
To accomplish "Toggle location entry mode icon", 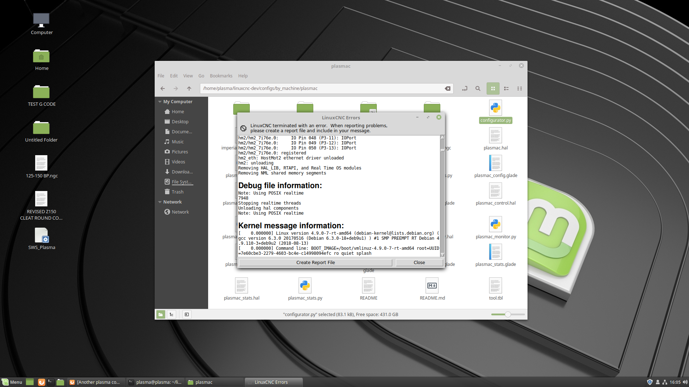I will 465,89.
